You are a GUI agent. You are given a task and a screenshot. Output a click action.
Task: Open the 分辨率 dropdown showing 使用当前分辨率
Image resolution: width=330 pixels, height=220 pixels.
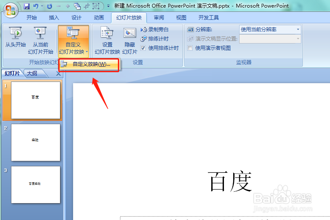[x=270, y=30]
